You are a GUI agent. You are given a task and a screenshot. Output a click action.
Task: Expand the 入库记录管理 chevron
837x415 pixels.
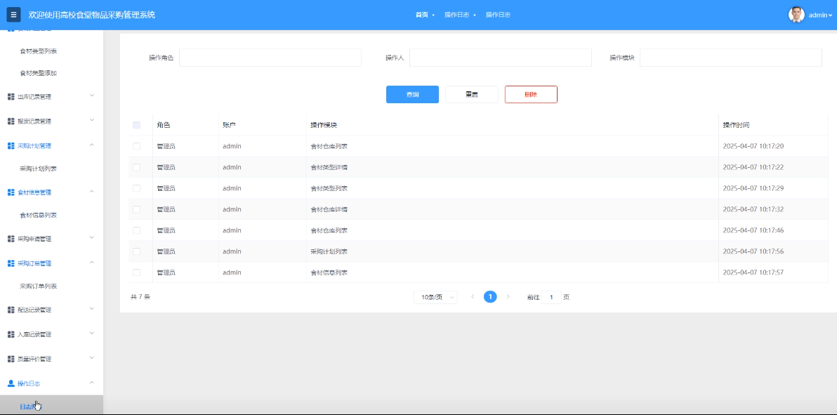point(91,334)
